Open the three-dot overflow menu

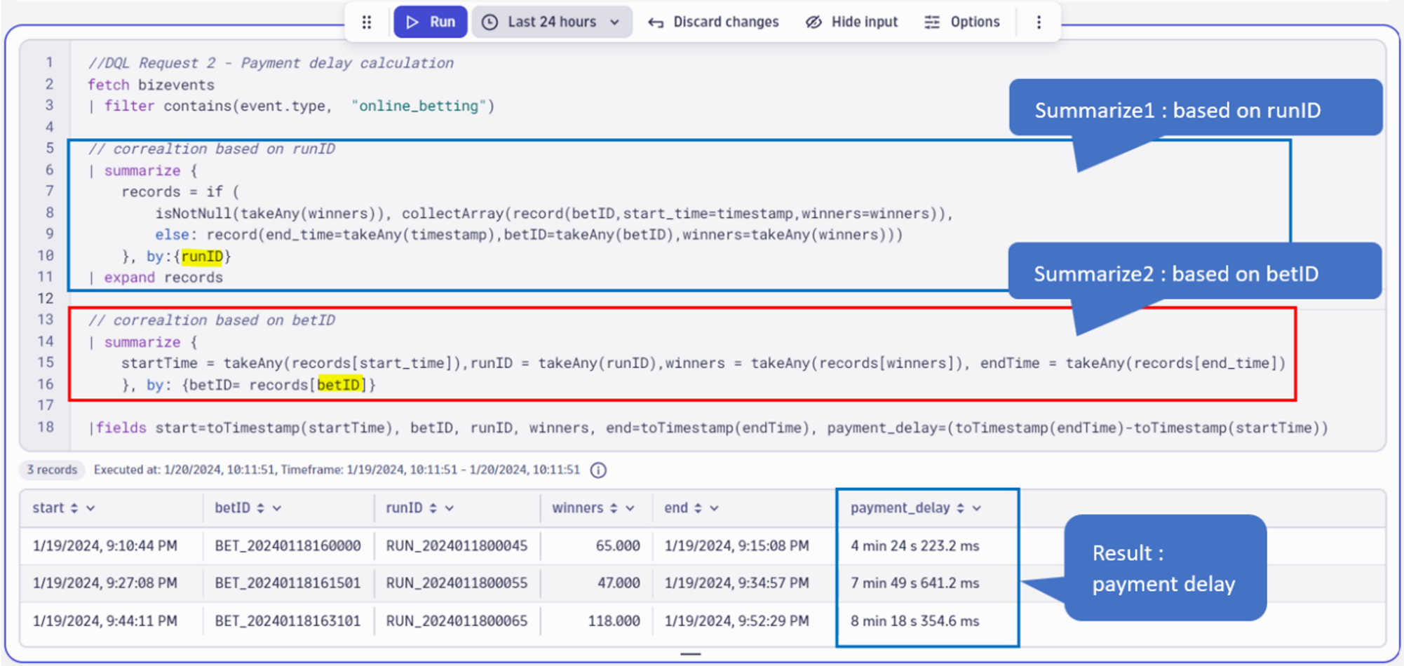point(1039,22)
